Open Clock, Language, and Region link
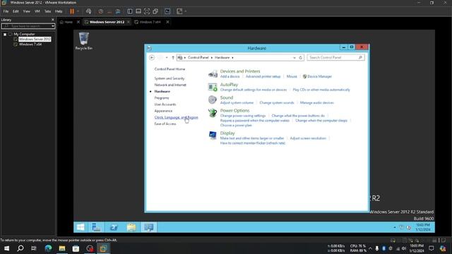This screenshot has height=254, width=452. (x=176, y=117)
